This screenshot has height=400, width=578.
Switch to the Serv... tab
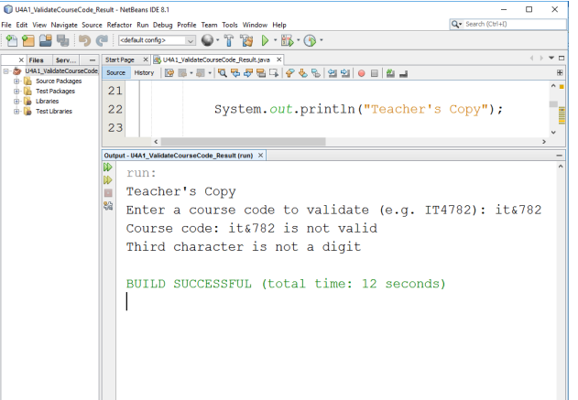pyautogui.click(x=66, y=60)
